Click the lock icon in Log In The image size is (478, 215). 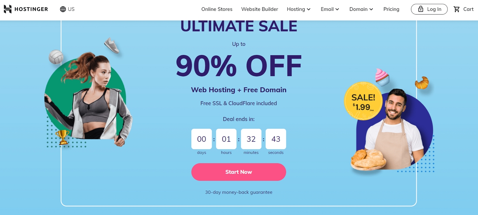(421, 9)
